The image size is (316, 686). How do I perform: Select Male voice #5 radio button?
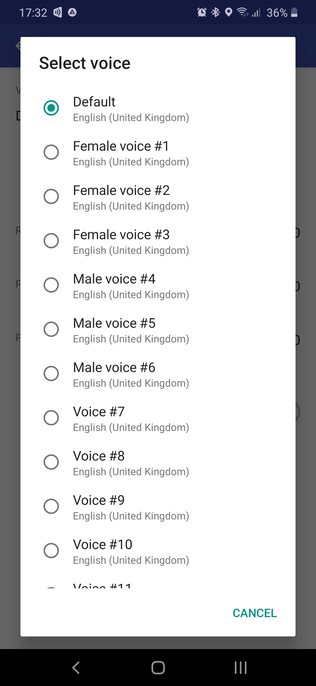[51, 329]
